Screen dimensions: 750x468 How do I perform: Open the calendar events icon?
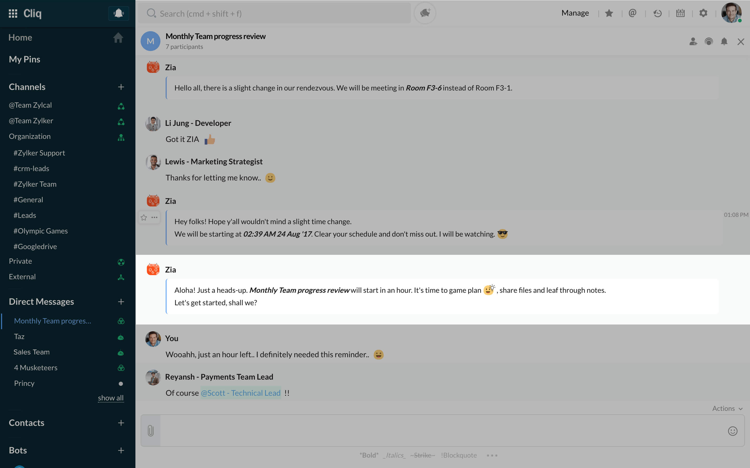tap(680, 13)
